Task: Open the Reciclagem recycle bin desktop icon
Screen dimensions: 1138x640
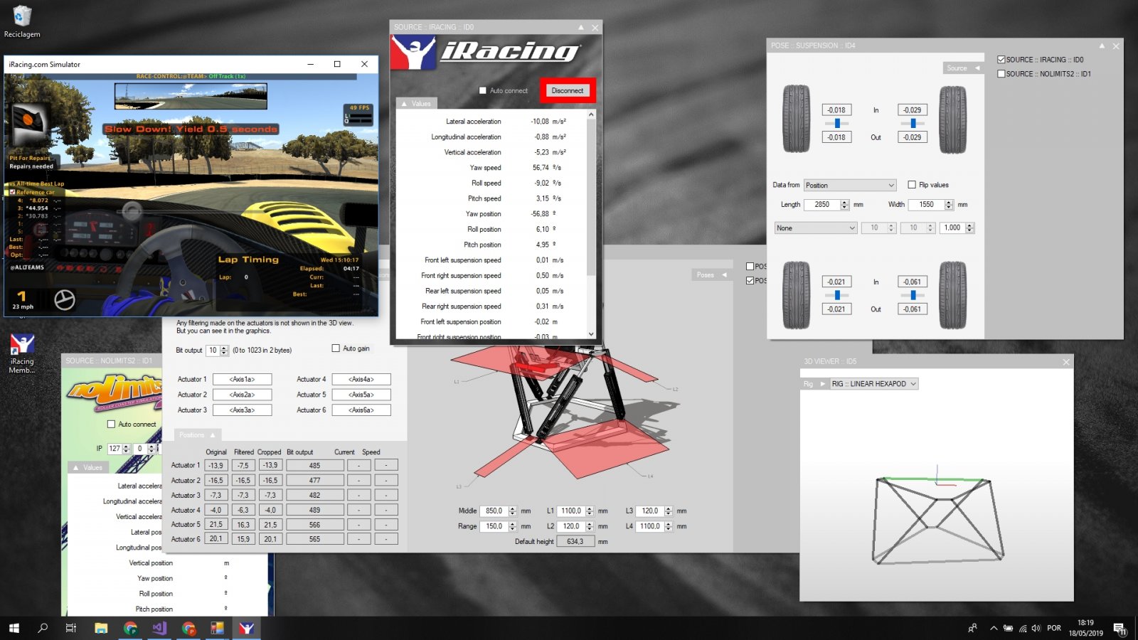Action: coord(22,21)
